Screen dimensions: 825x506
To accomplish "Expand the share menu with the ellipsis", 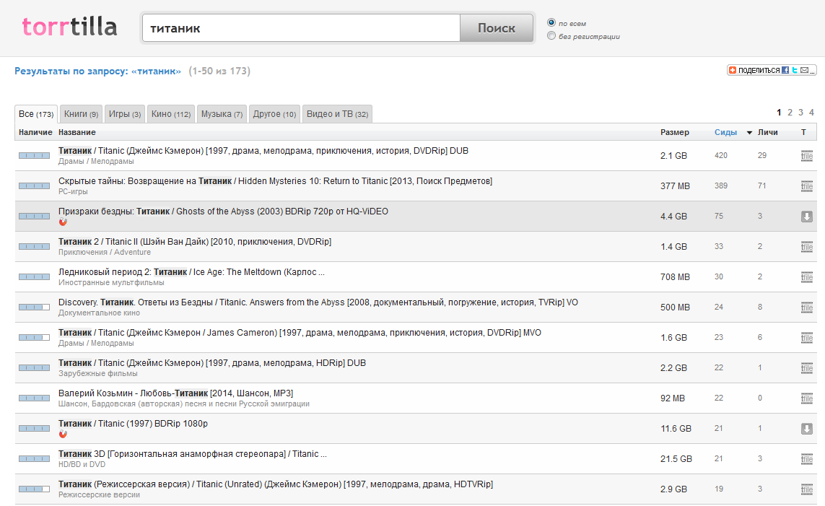I will click(812, 70).
